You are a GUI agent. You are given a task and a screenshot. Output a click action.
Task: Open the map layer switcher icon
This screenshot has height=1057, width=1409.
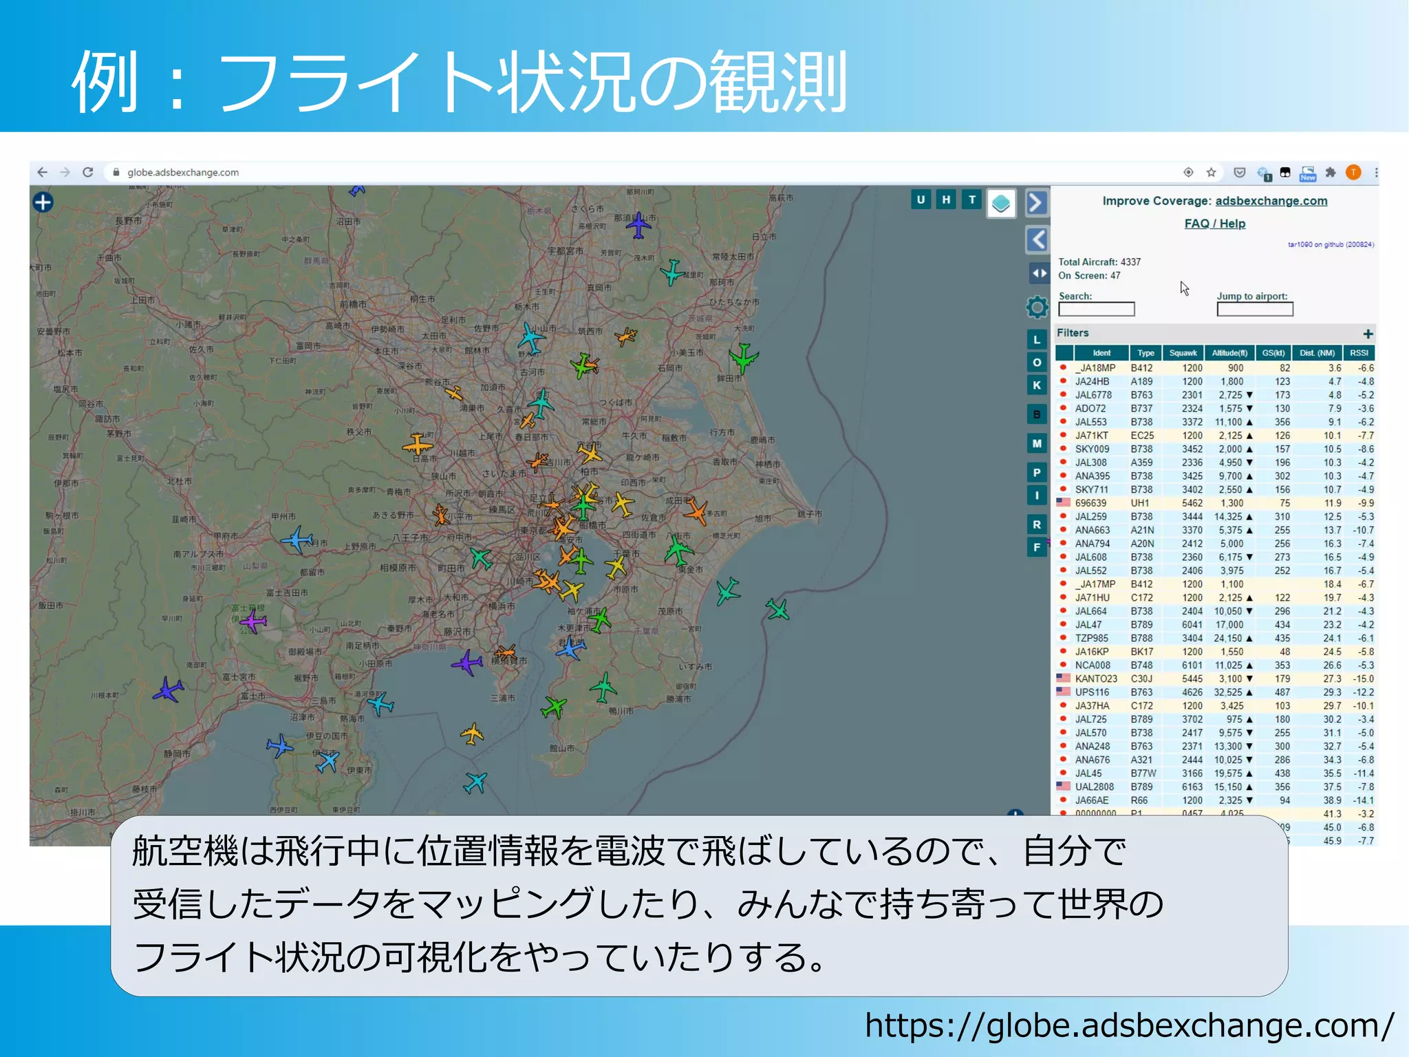pyautogui.click(x=1002, y=203)
